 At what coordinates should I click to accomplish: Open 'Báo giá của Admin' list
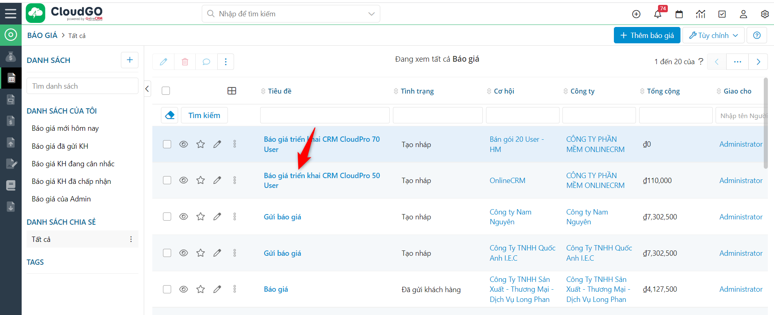pyautogui.click(x=61, y=199)
